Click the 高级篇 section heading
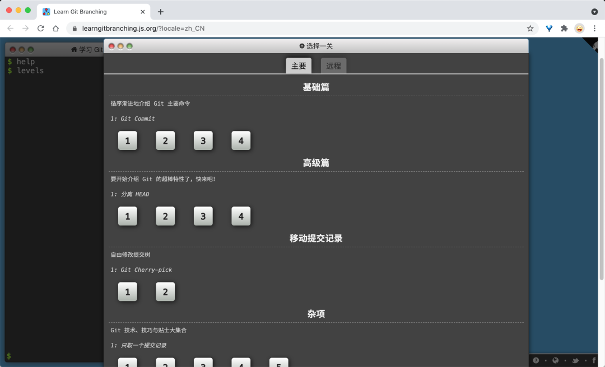The height and width of the screenshot is (367, 605). click(316, 163)
